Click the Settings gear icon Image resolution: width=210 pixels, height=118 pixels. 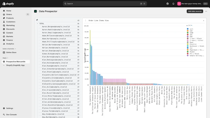coord(4,108)
